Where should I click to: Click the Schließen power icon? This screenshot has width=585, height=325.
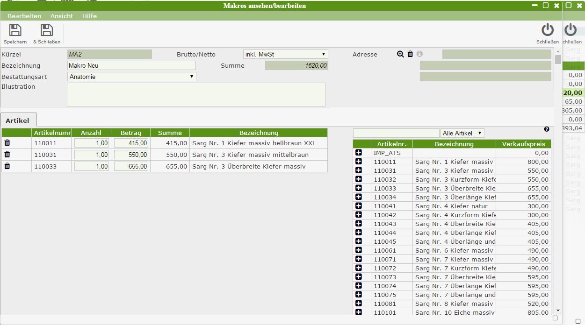[x=547, y=31]
